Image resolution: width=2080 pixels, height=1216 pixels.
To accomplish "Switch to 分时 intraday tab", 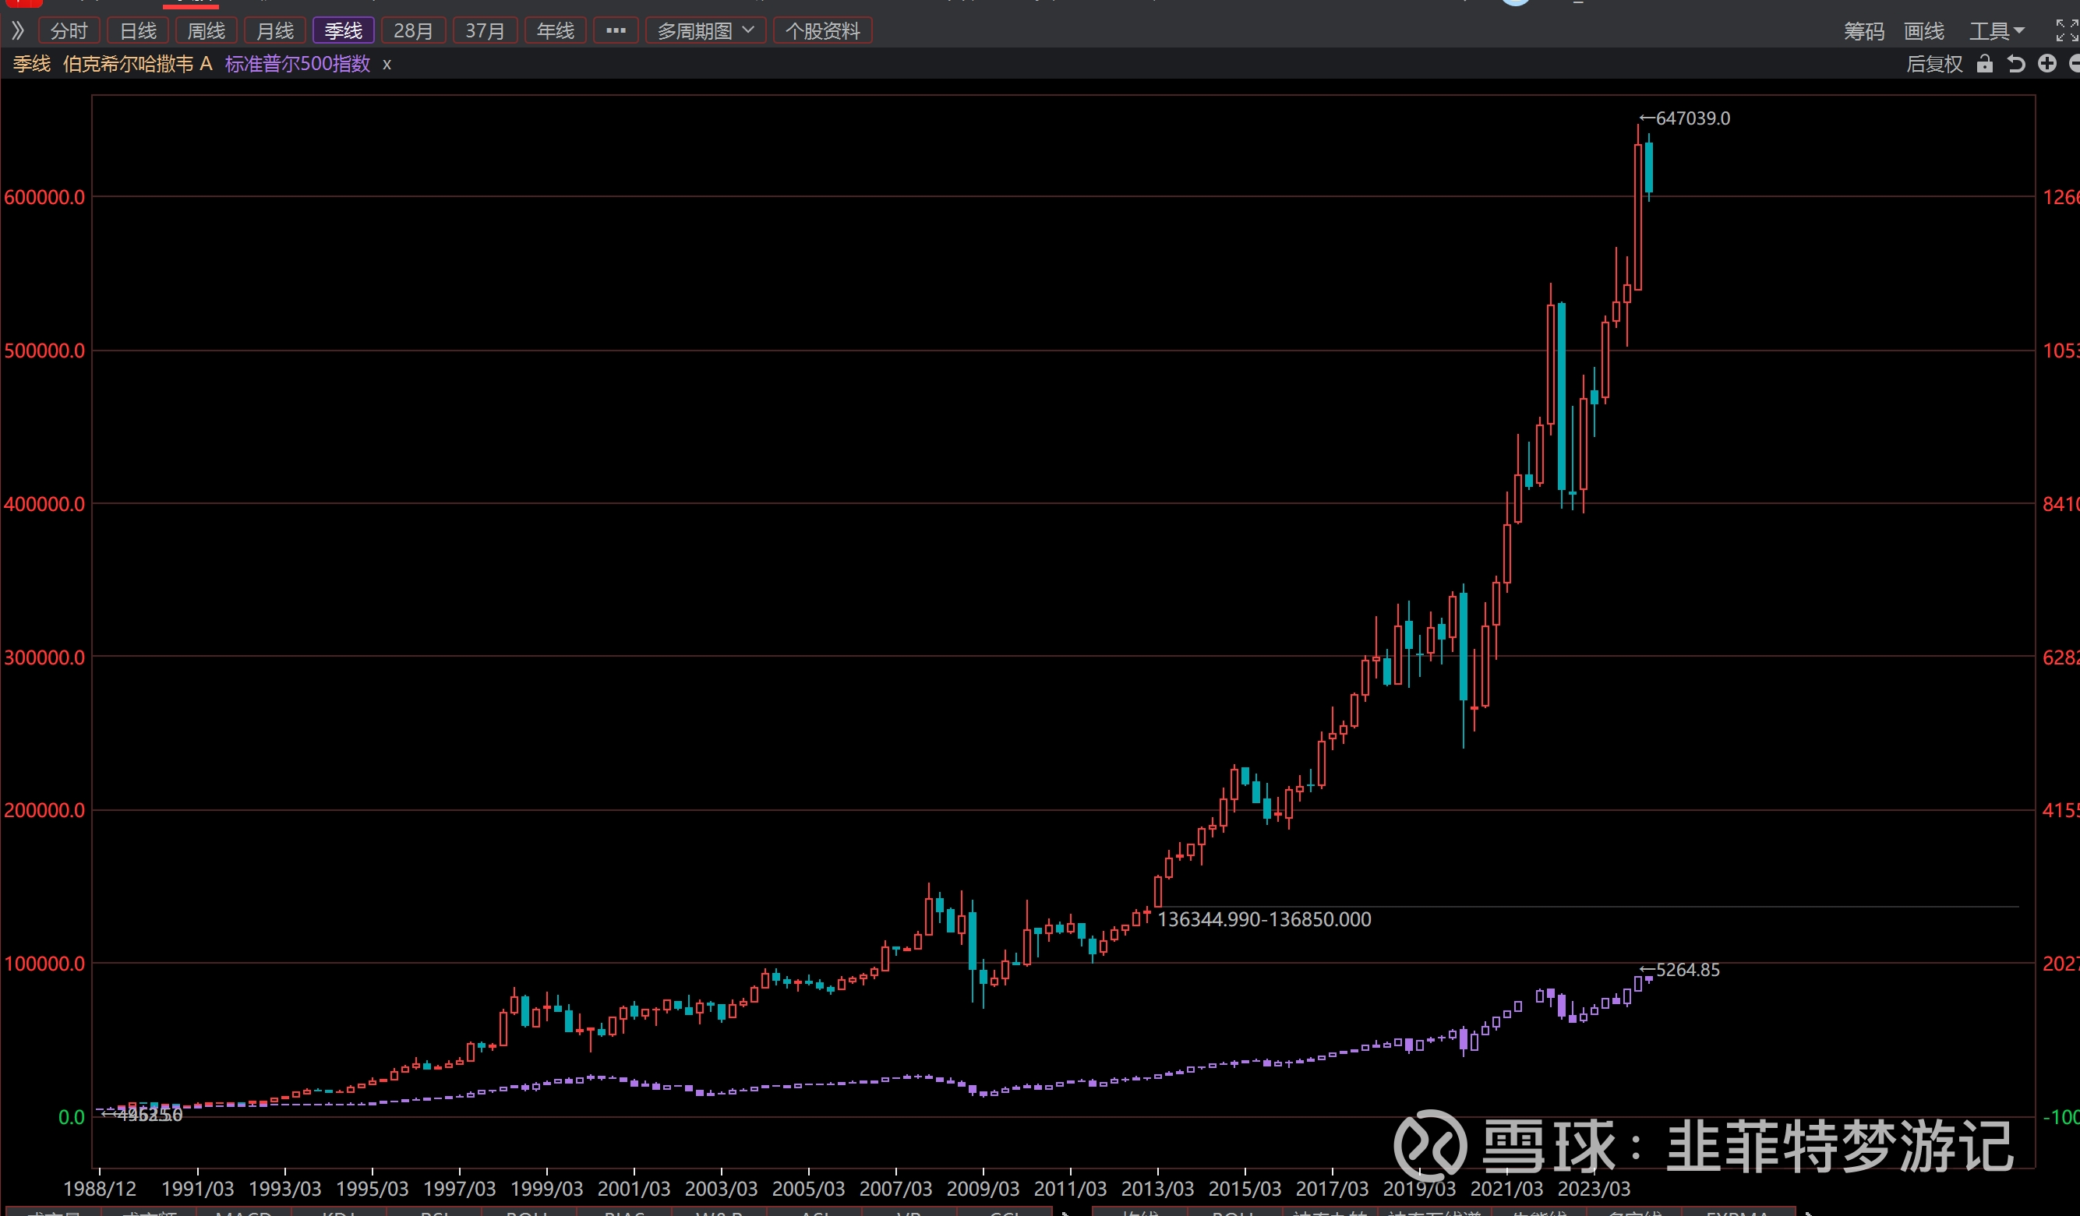I will (x=69, y=30).
